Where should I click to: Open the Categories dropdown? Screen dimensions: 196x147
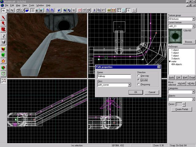[193, 92]
